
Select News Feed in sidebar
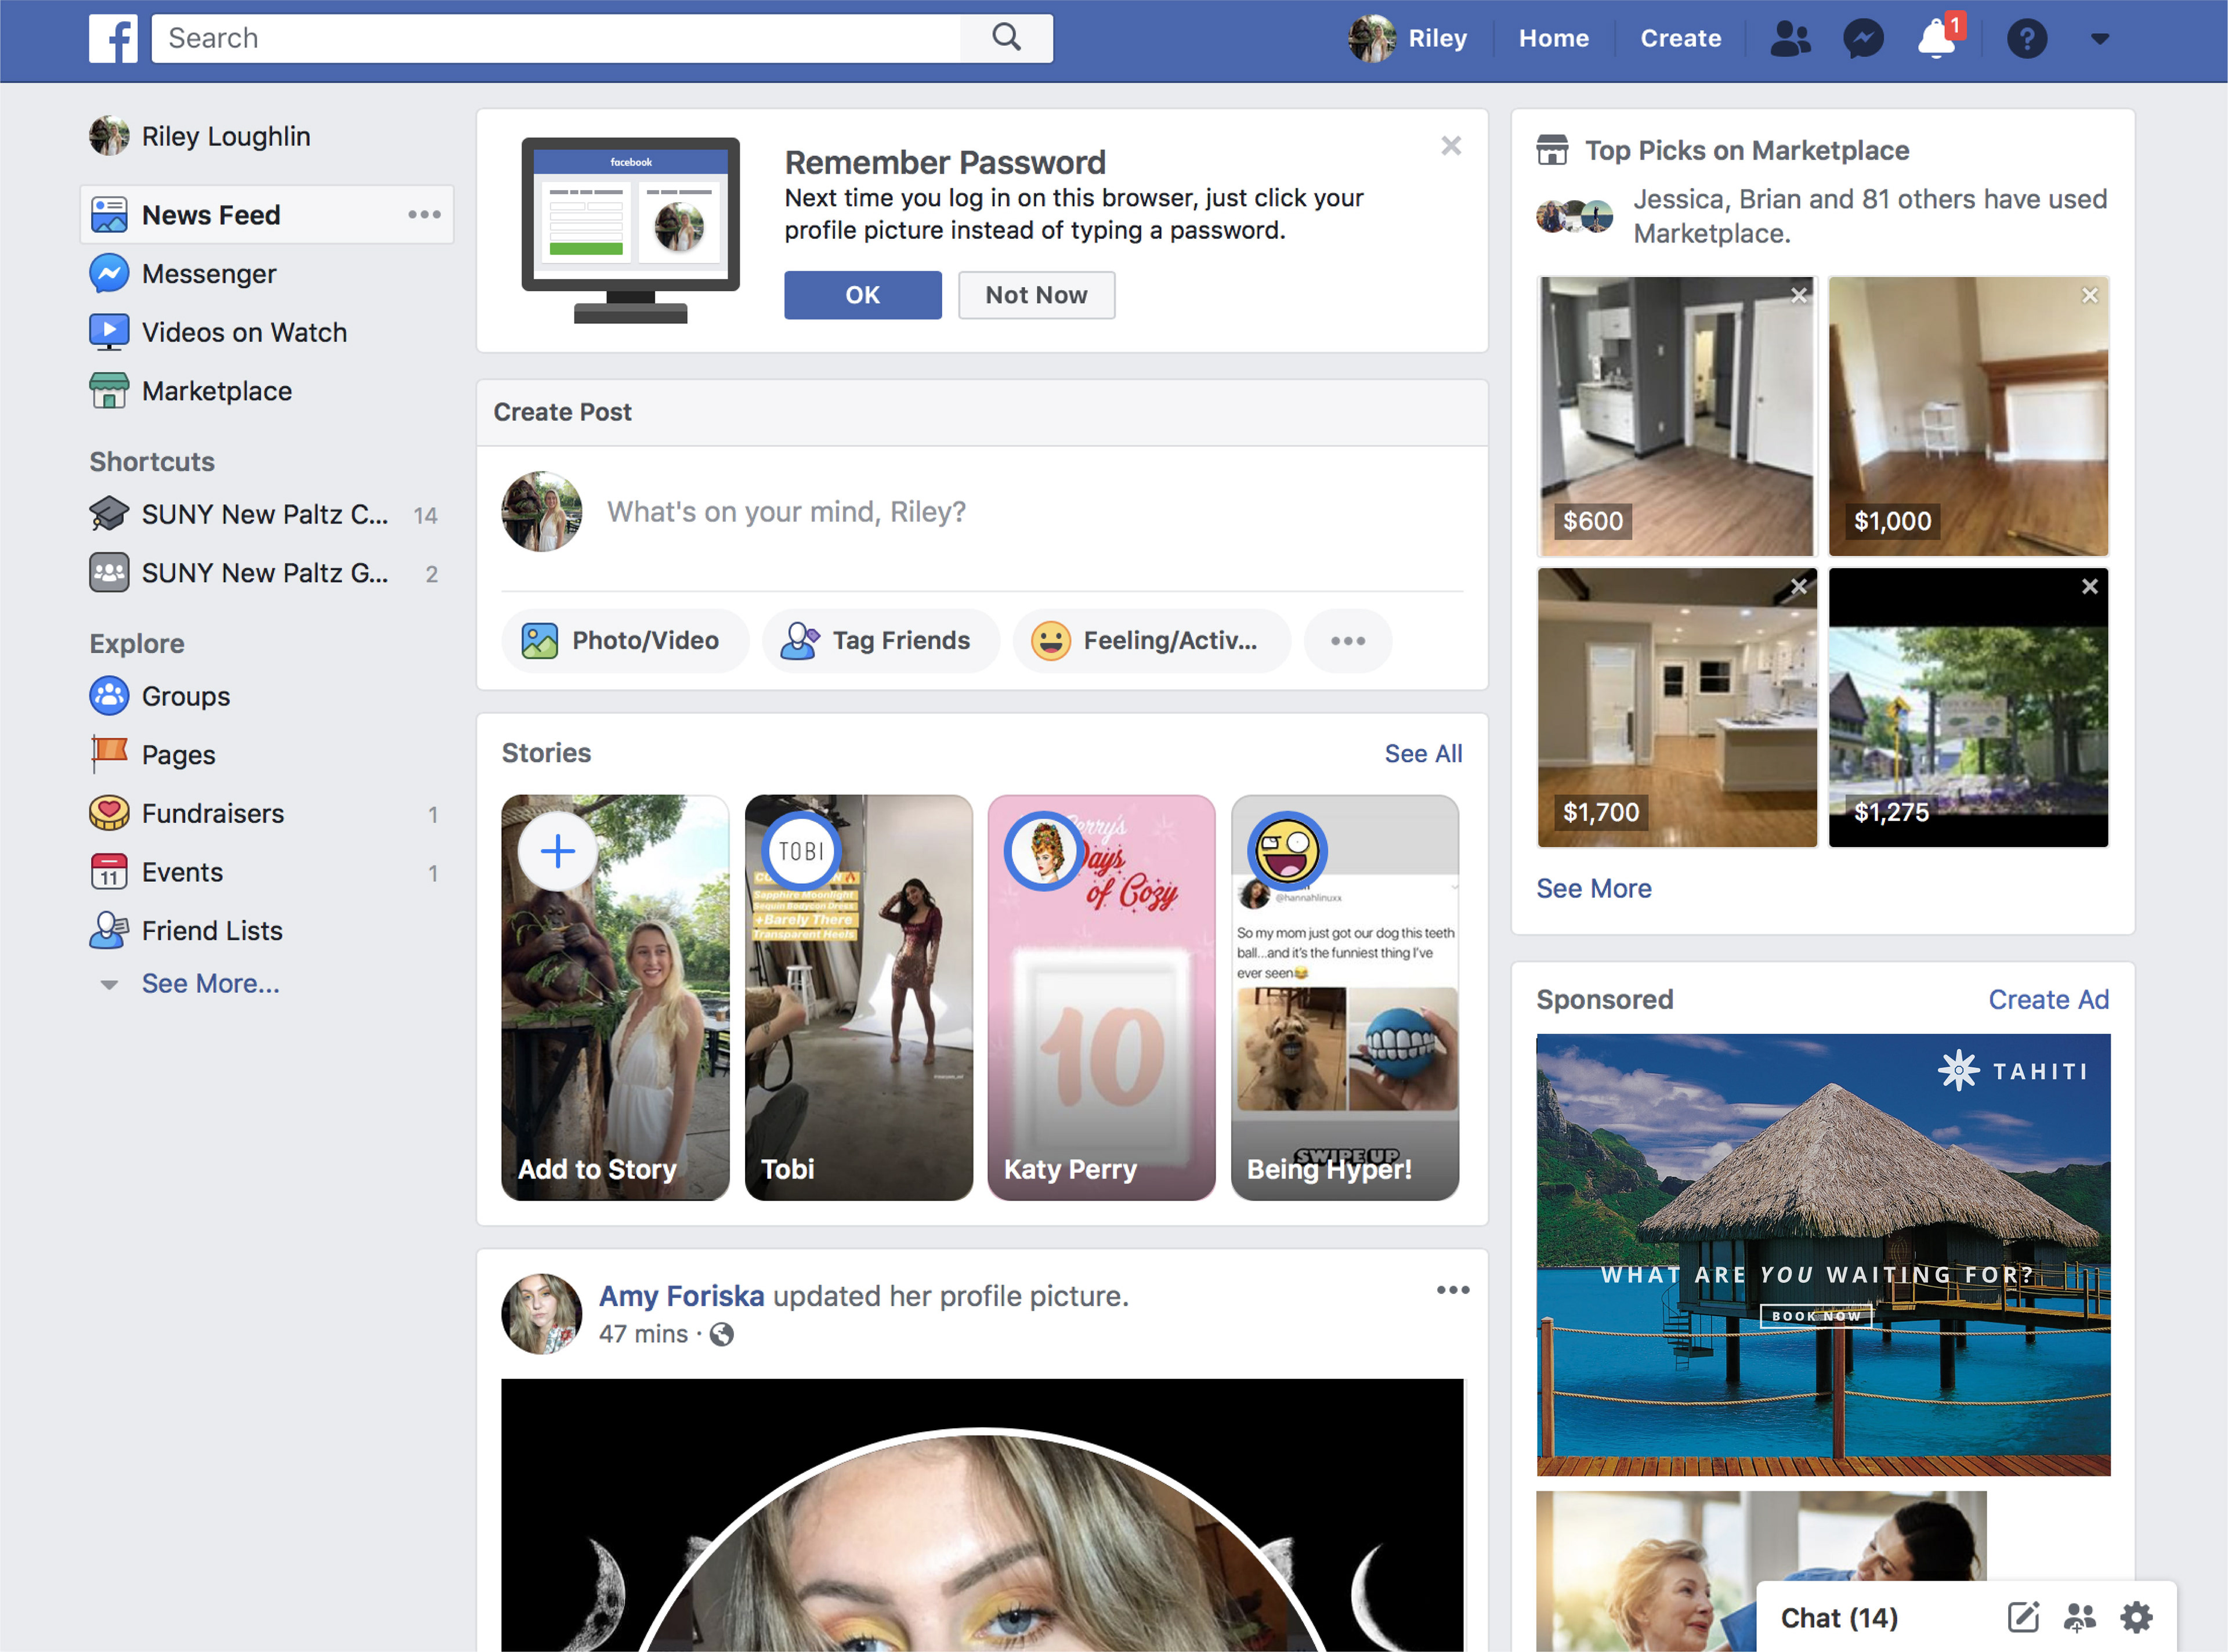tap(266, 215)
